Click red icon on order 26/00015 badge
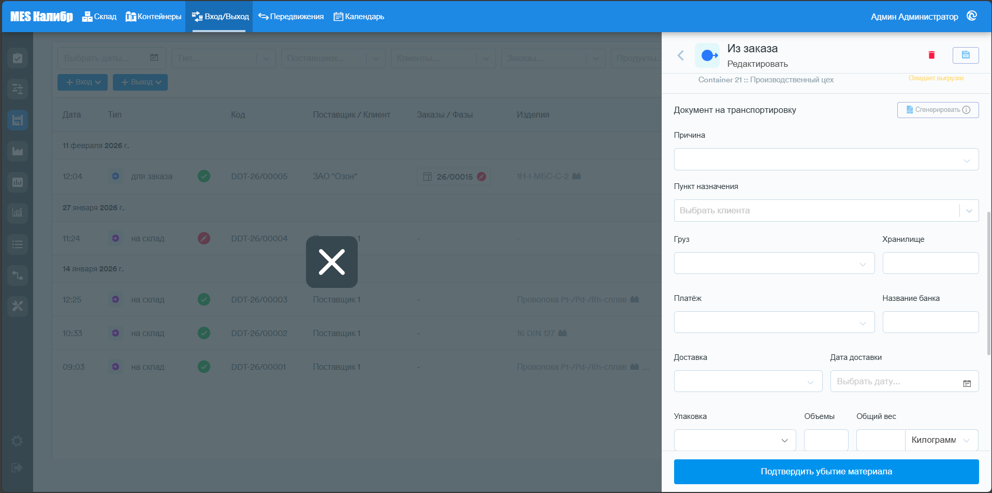Image resolution: width=992 pixels, height=493 pixels. tap(482, 177)
